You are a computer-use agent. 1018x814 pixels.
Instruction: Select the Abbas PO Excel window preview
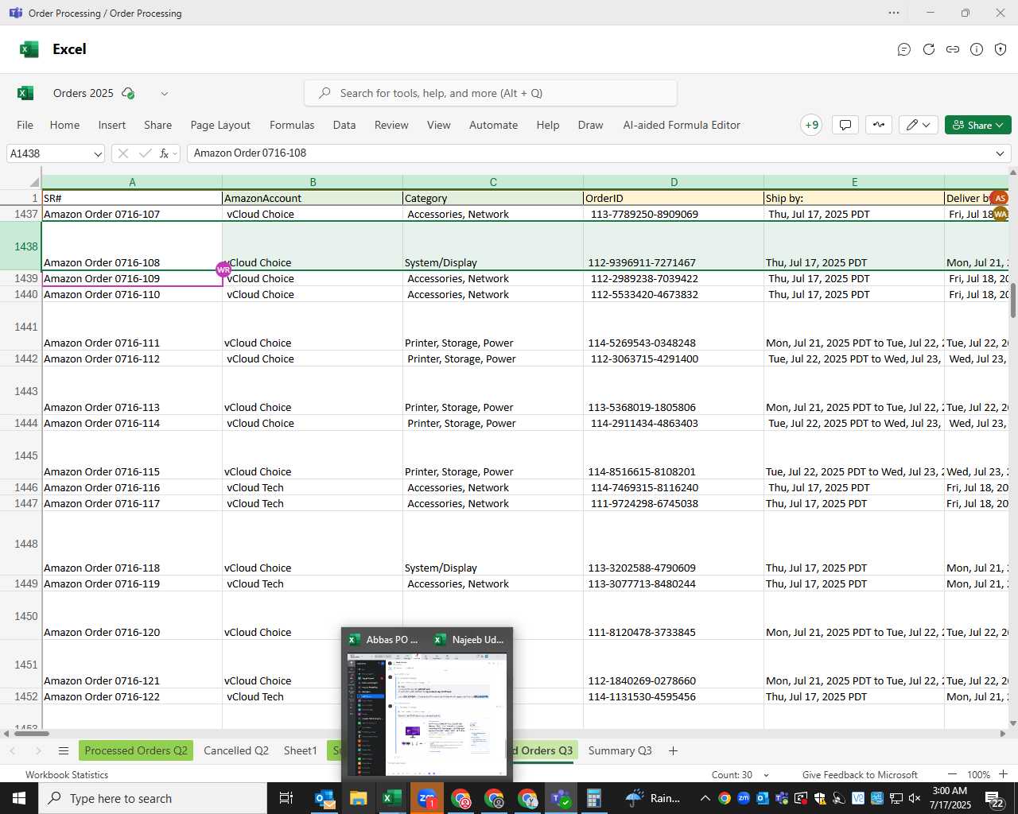pyautogui.click(x=385, y=639)
